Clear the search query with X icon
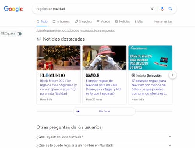195x148 pixels. pos(152,9)
